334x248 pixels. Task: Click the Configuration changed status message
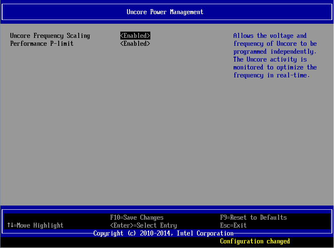pyautogui.click(x=254, y=241)
